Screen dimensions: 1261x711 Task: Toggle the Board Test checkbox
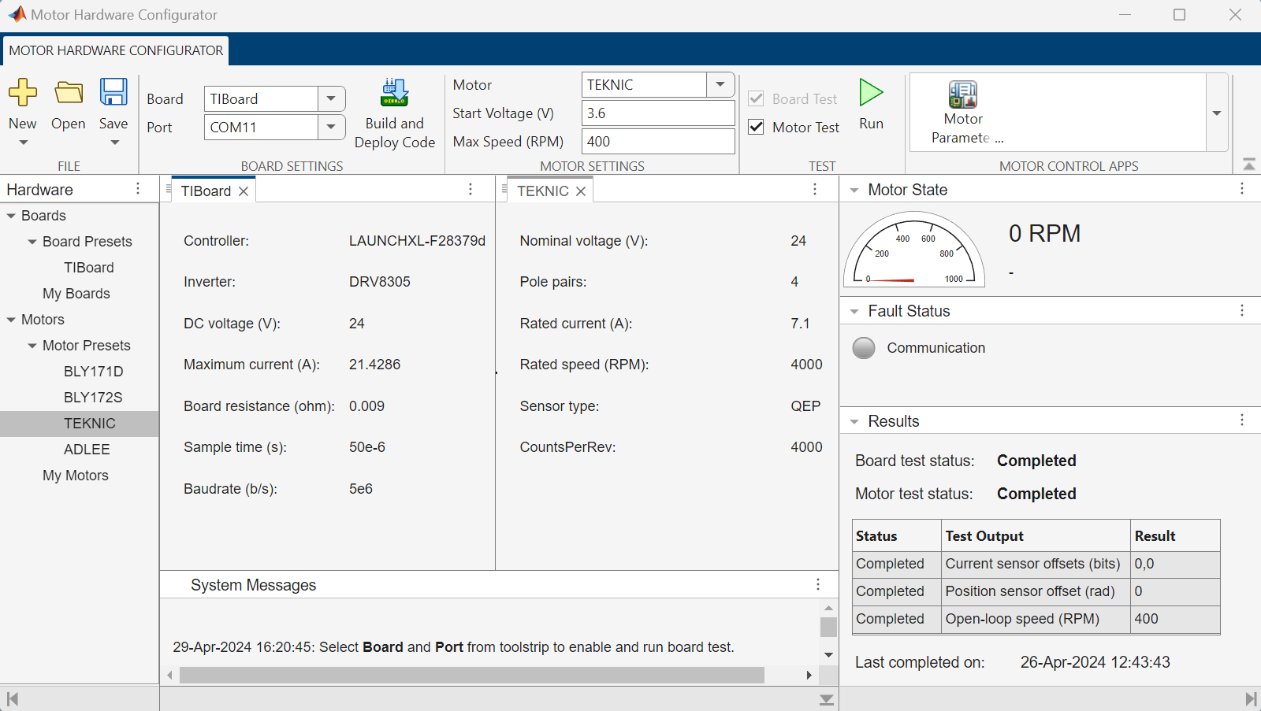click(x=755, y=98)
